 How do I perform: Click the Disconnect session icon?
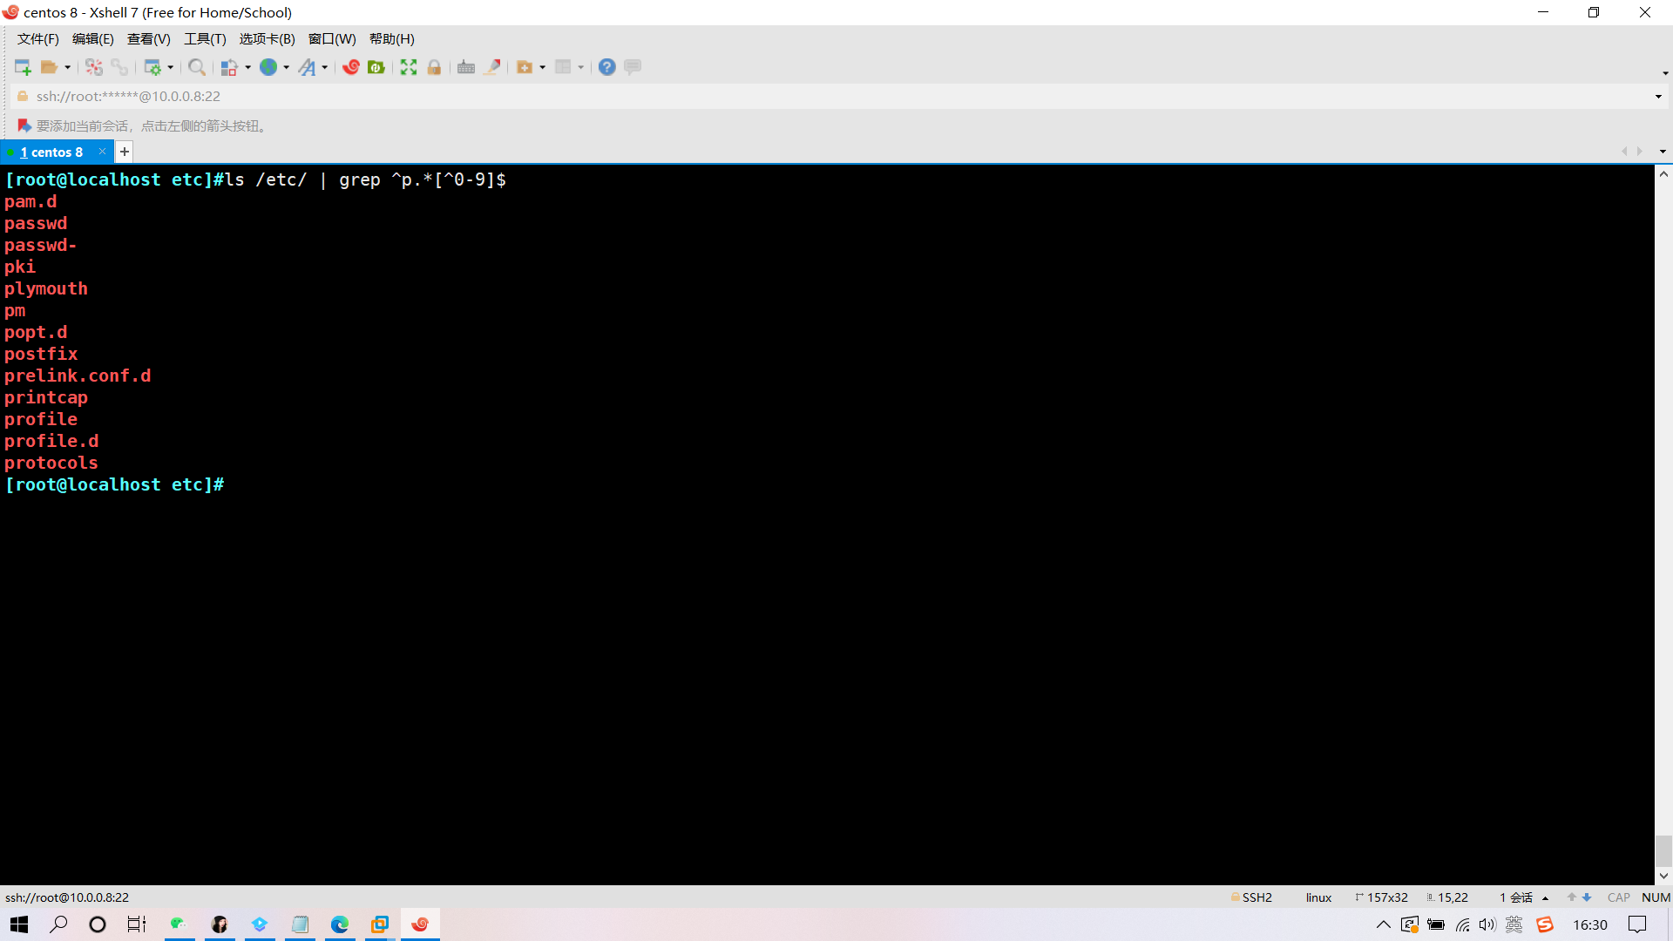94,67
